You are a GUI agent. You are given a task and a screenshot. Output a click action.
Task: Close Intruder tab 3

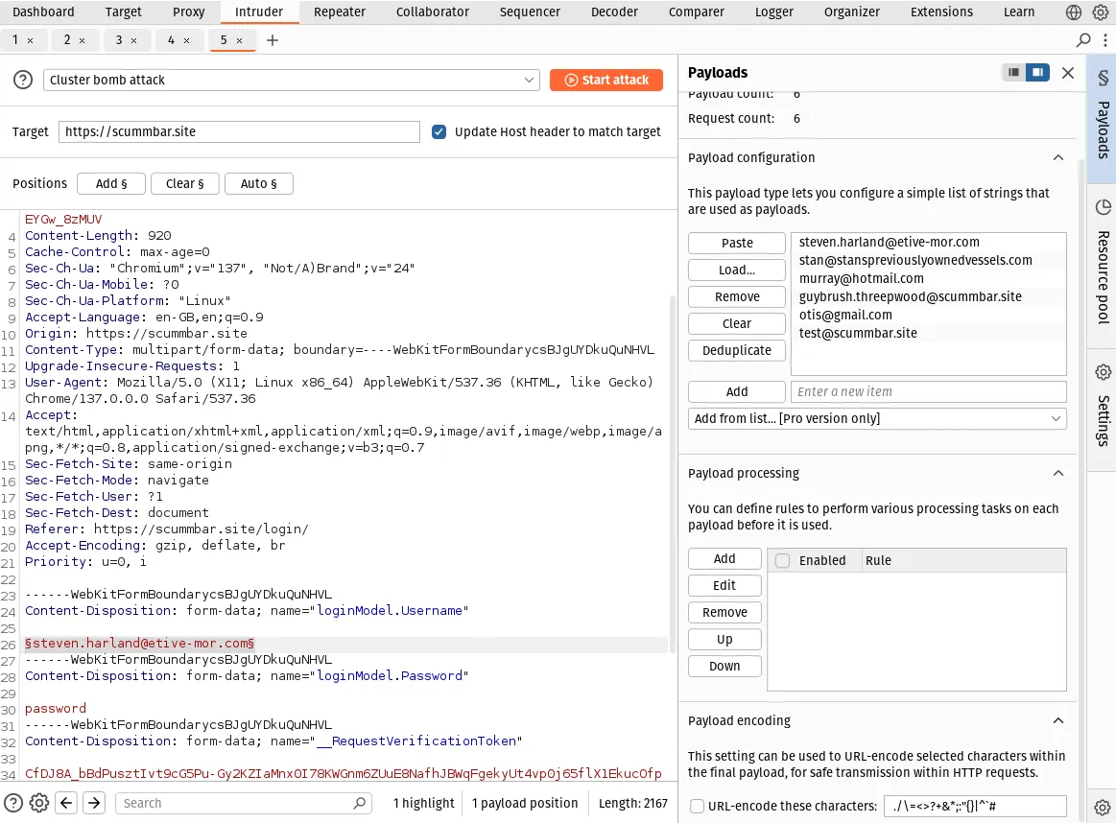(x=133, y=41)
